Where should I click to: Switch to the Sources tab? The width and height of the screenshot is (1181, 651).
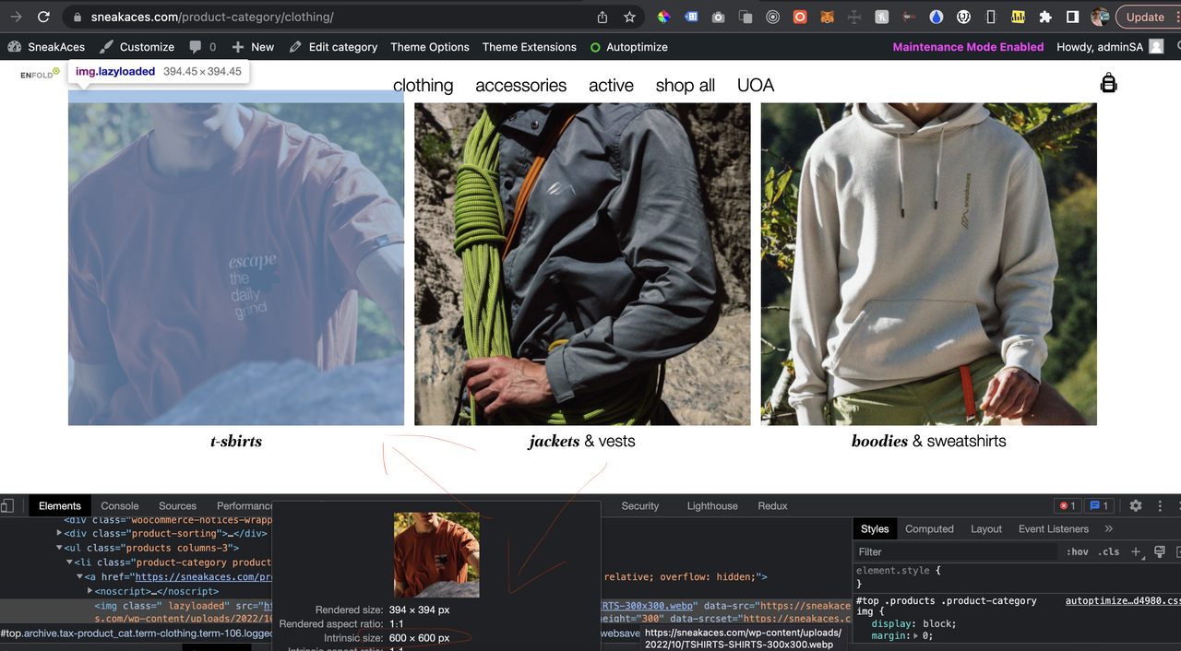177,505
